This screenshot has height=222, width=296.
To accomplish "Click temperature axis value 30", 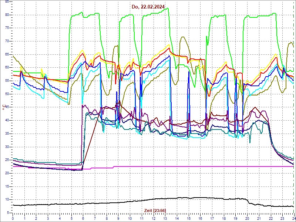I will [7, 147].
